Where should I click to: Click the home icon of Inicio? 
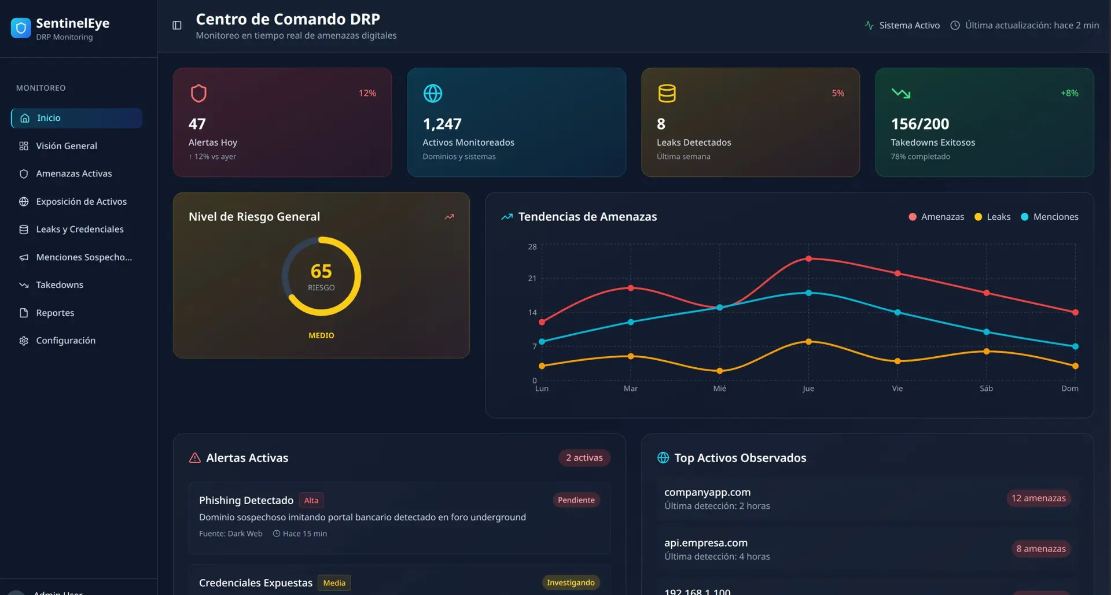pyautogui.click(x=25, y=118)
